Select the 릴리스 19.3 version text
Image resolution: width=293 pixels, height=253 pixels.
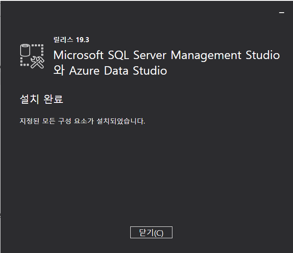tap(71, 40)
